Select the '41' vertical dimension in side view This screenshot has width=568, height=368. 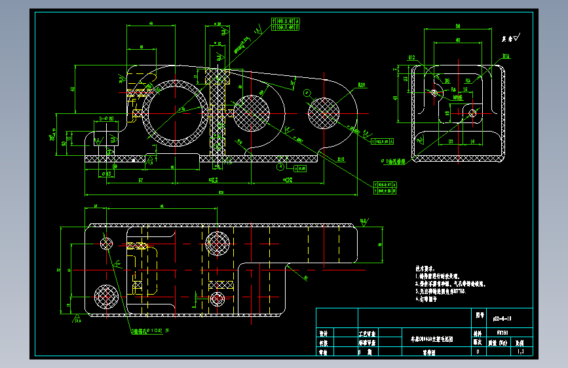click(x=396, y=98)
